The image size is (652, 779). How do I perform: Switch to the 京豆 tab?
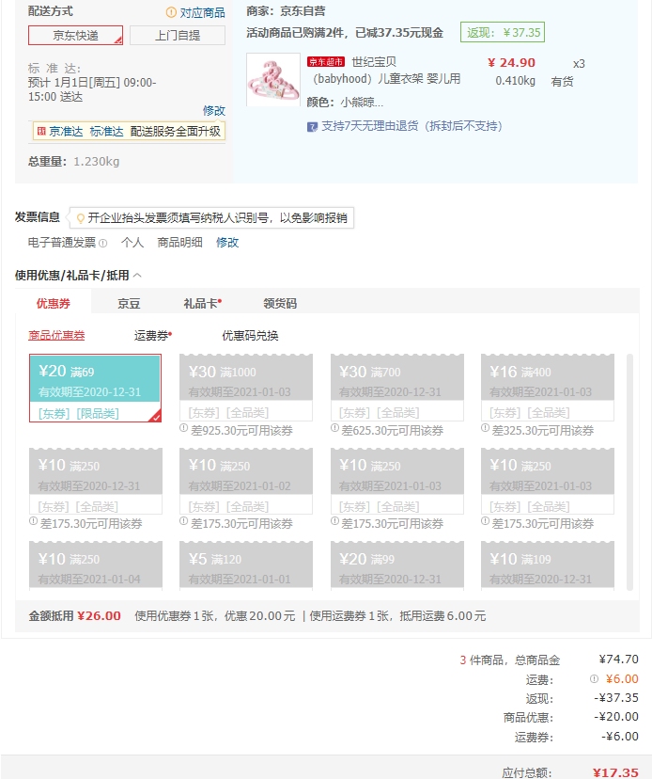tap(129, 304)
